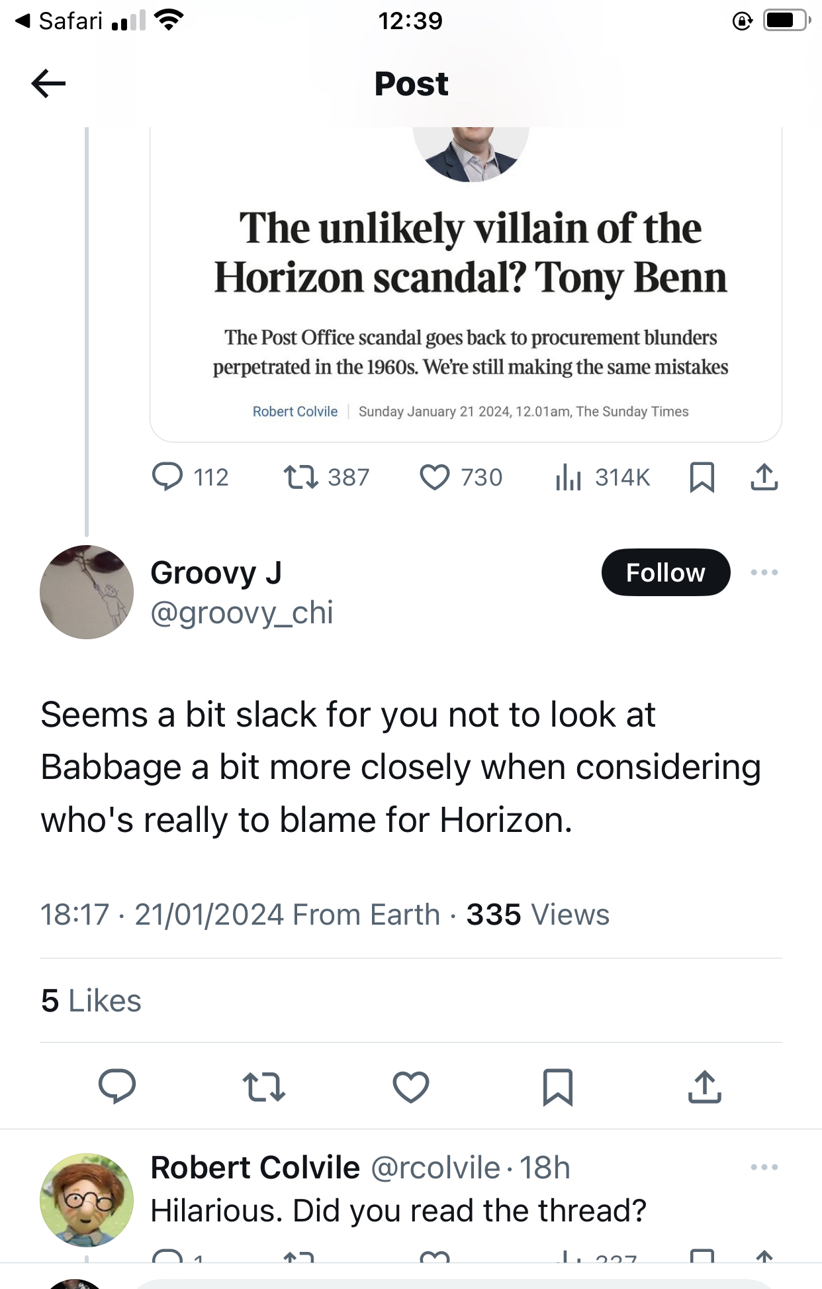Like the quoted post with 730 likes
822x1289 pixels.
[x=435, y=477]
